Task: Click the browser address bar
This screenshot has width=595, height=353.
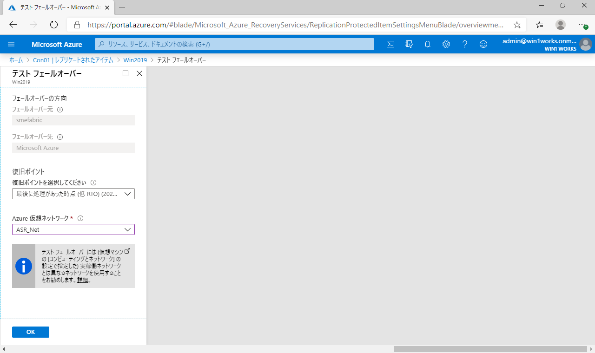Action: (295, 25)
